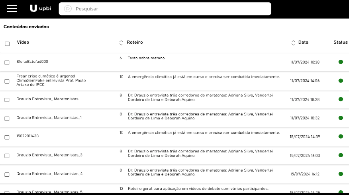Viewport: 349px width, 195px height.
Task: Click the play icon in search bar
Action: [x=68, y=9]
